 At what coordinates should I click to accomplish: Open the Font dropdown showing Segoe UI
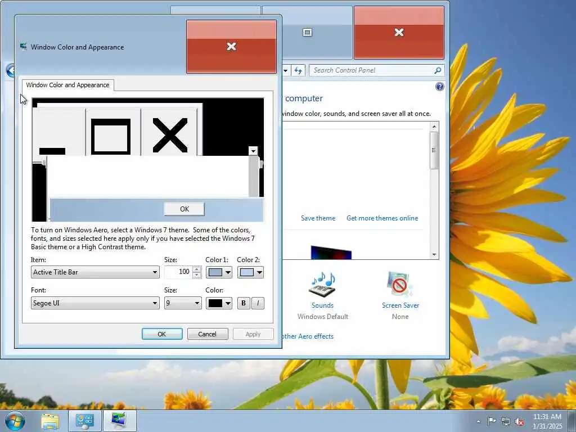(95, 303)
